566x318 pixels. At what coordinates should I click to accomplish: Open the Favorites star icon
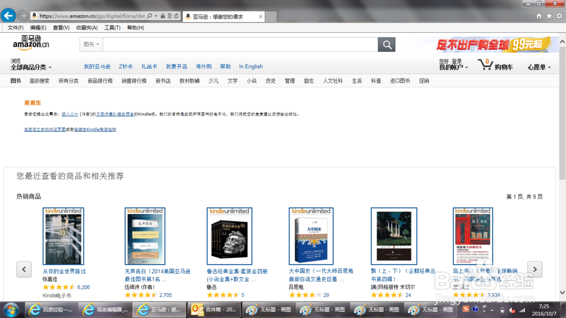click(x=549, y=16)
